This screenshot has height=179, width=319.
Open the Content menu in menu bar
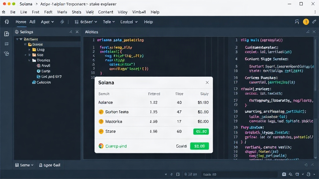click(105, 12)
